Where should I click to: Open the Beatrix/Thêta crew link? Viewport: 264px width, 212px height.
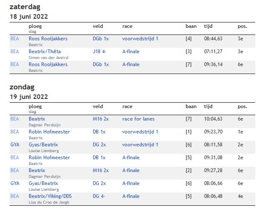click(45, 52)
